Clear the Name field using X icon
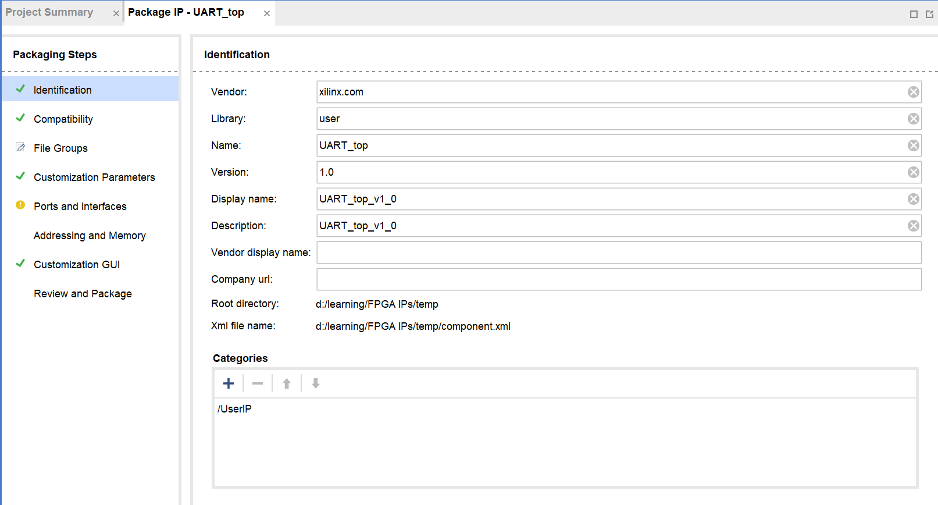This screenshot has width=938, height=505. 914,145
